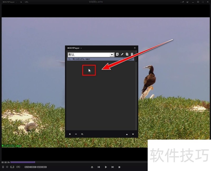Click the copy playlist icon
Image resolution: width=211 pixels, height=171 pixels.
coord(127,54)
